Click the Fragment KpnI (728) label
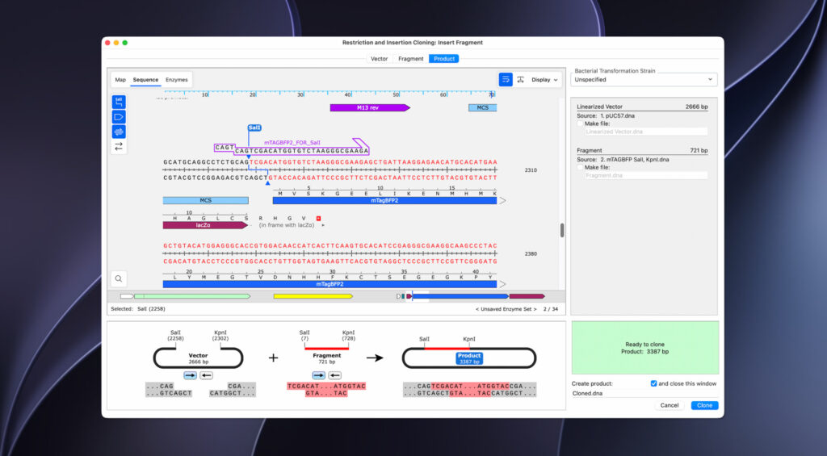Viewport: 827px width, 456px height. [349, 335]
